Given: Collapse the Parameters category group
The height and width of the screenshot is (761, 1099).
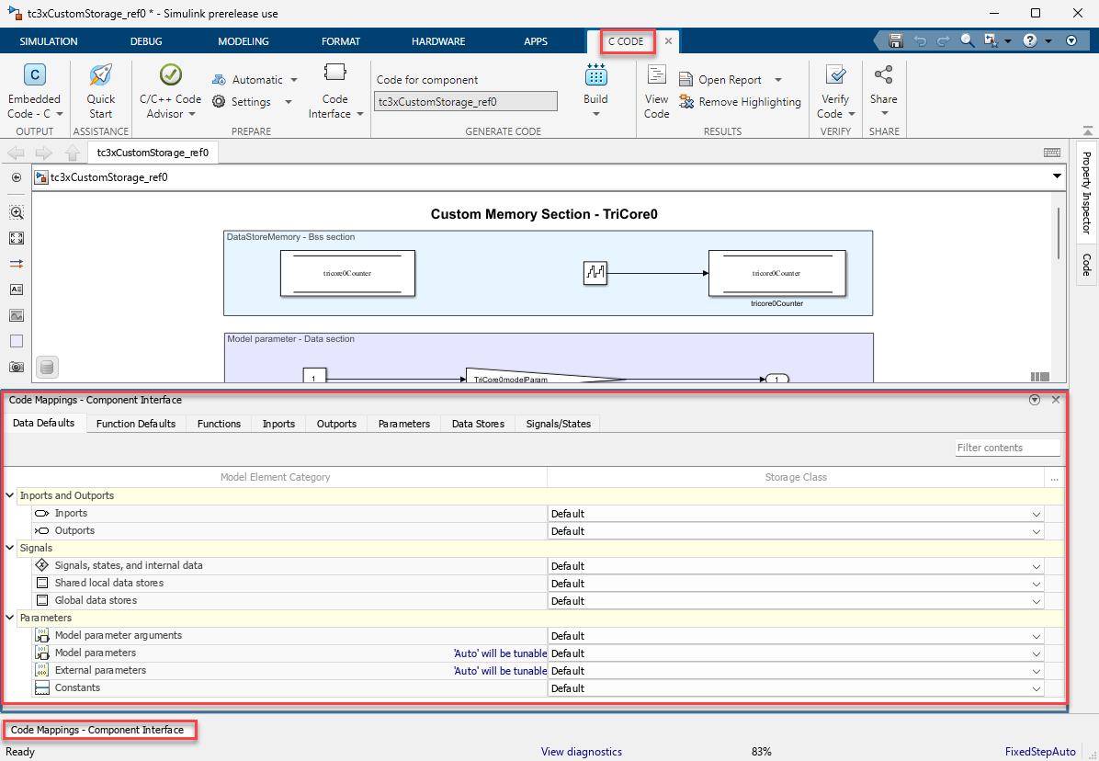Looking at the screenshot, I should (x=10, y=618).
